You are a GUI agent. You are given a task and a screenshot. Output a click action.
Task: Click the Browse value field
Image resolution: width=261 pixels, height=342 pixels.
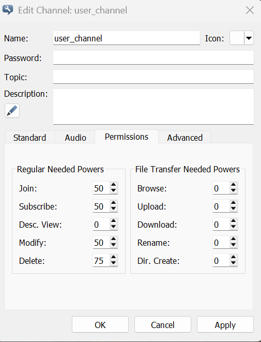coord(221,188)
